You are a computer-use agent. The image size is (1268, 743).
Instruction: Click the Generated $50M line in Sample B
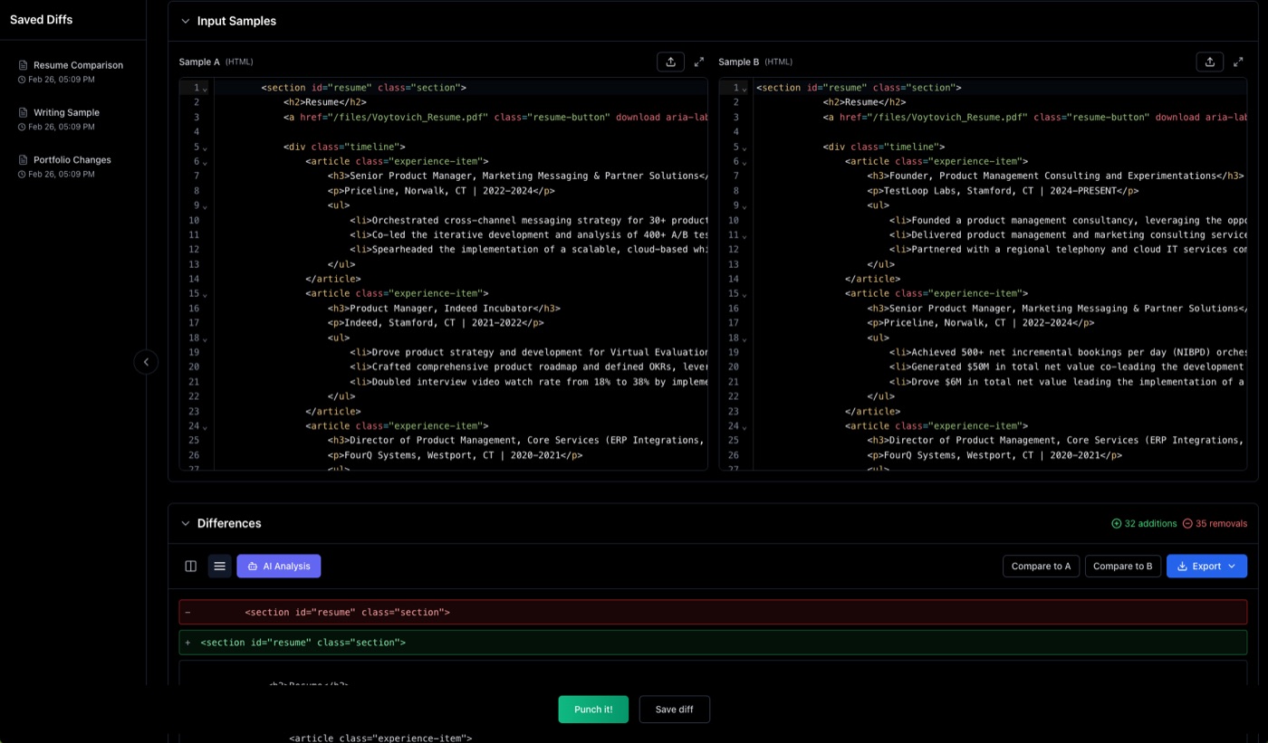point(1068,367)
